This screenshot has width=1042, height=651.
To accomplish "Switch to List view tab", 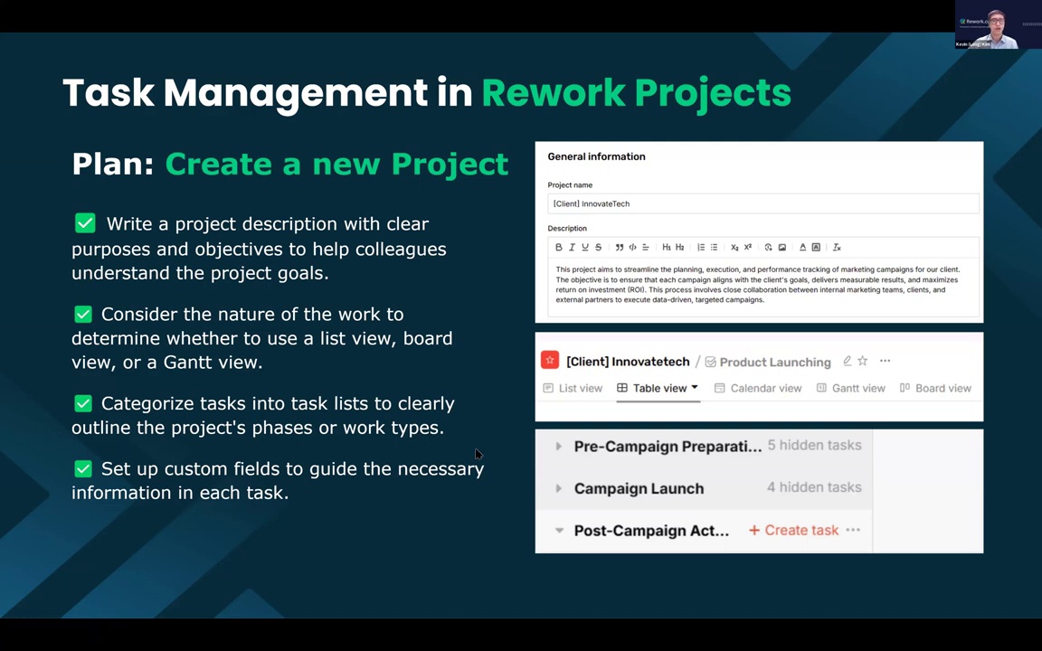I will coord(573,388).
